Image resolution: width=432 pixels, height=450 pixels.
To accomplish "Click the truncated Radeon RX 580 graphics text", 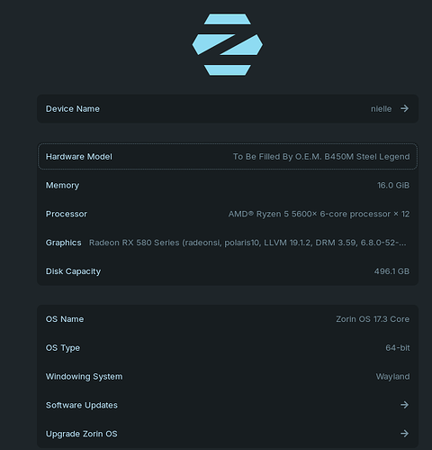I will (247, 243).
